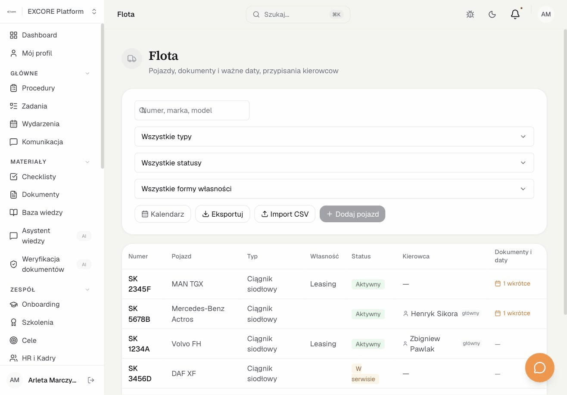567x395 pixels.
Task: Click the Leasing cell for MAN TGX
Action: (323, 284)
